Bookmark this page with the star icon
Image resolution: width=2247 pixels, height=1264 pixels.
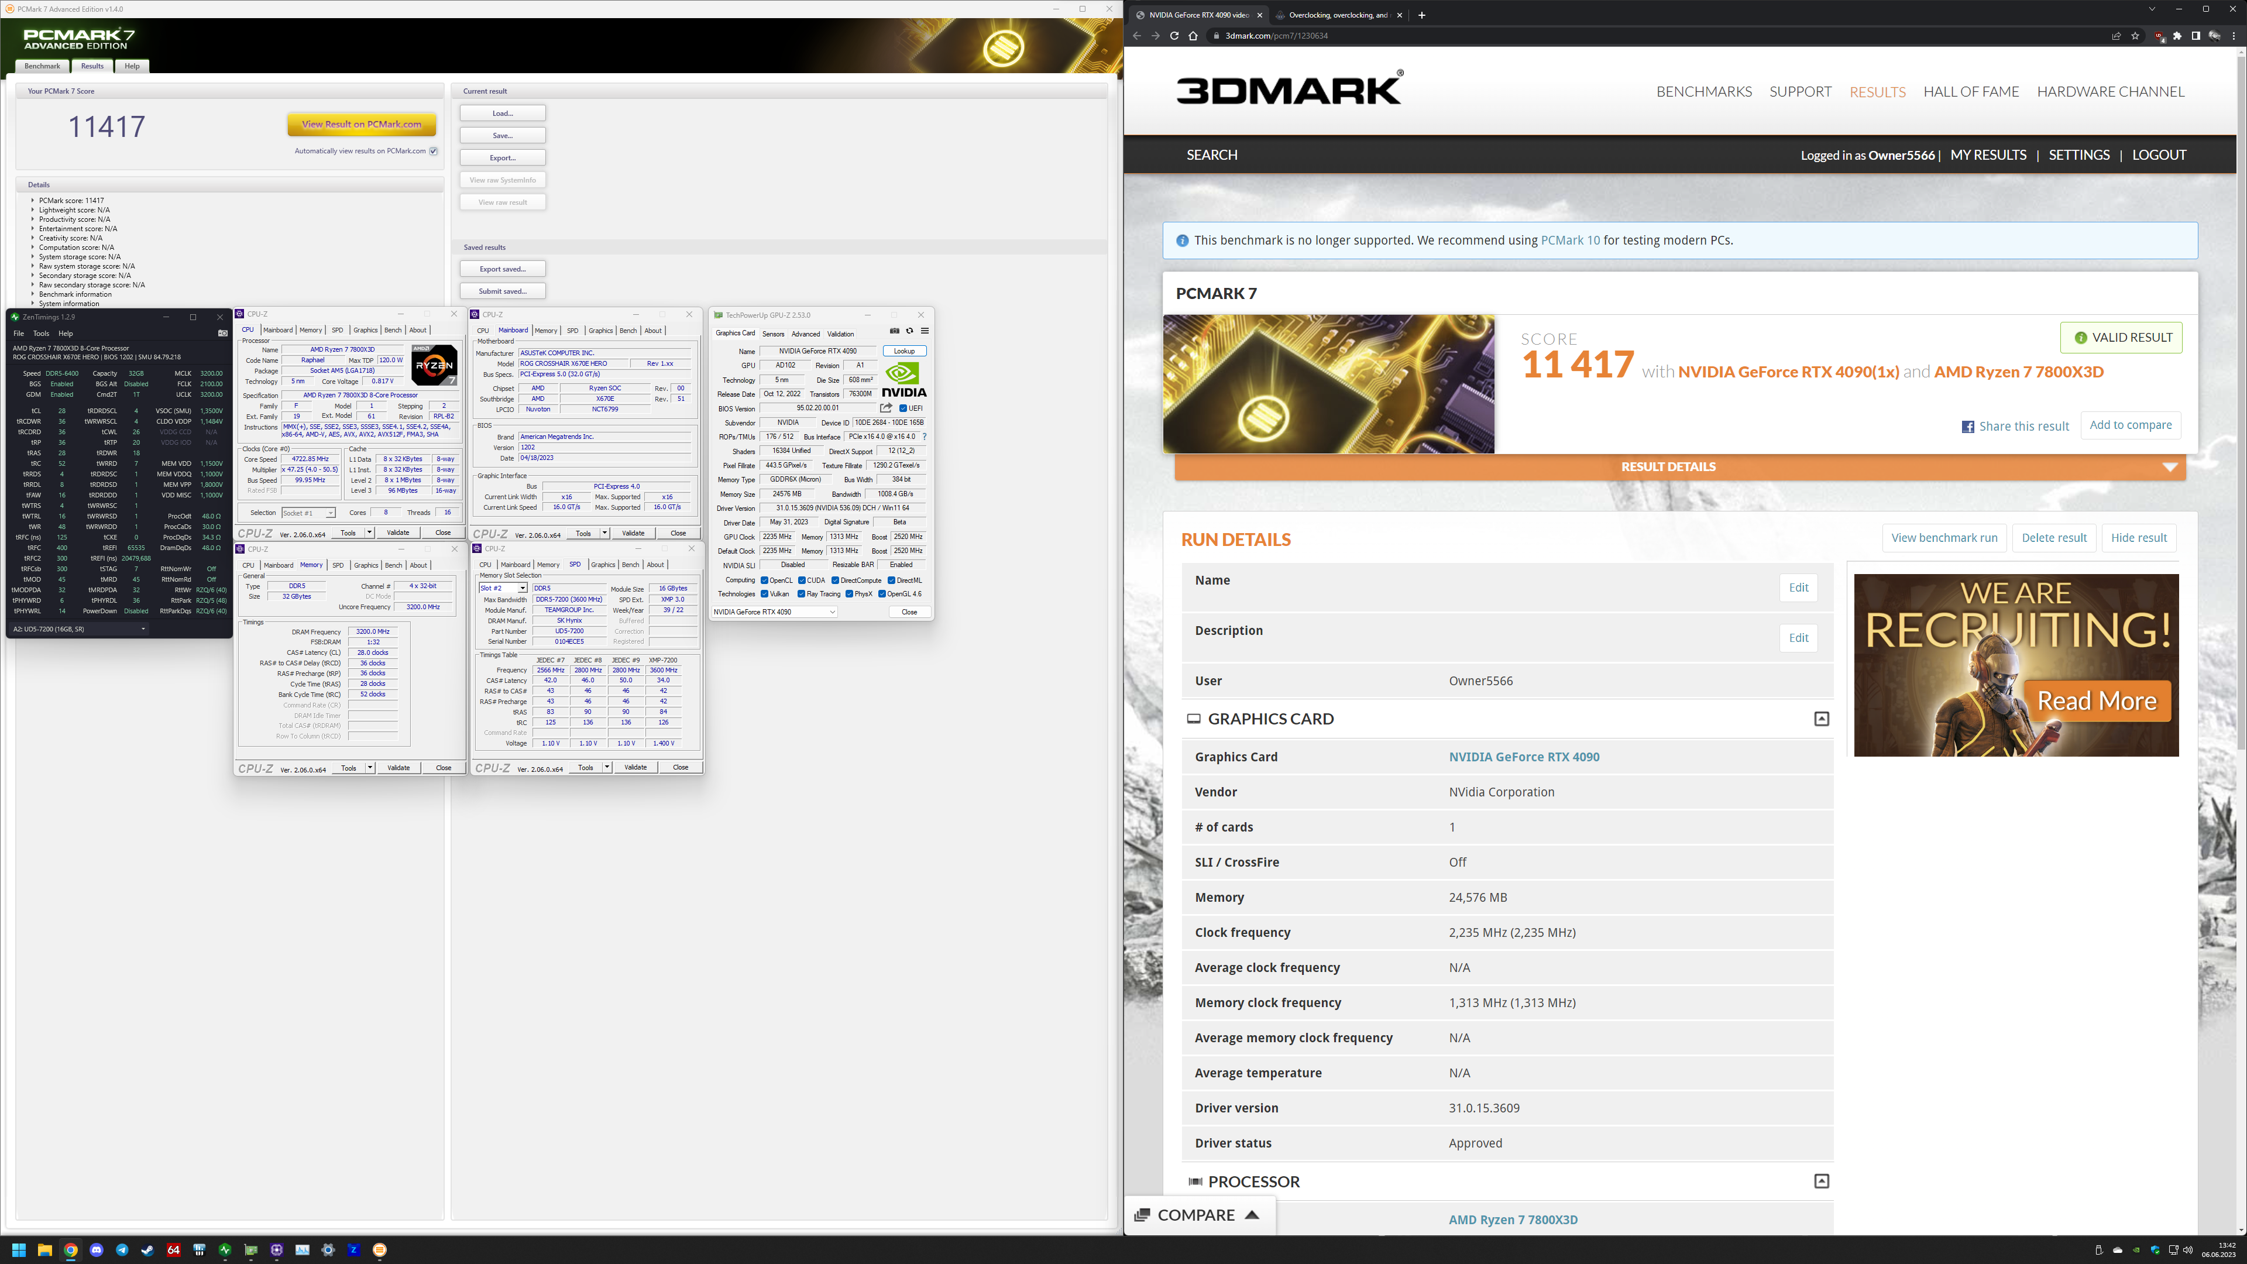(2135, 36)
